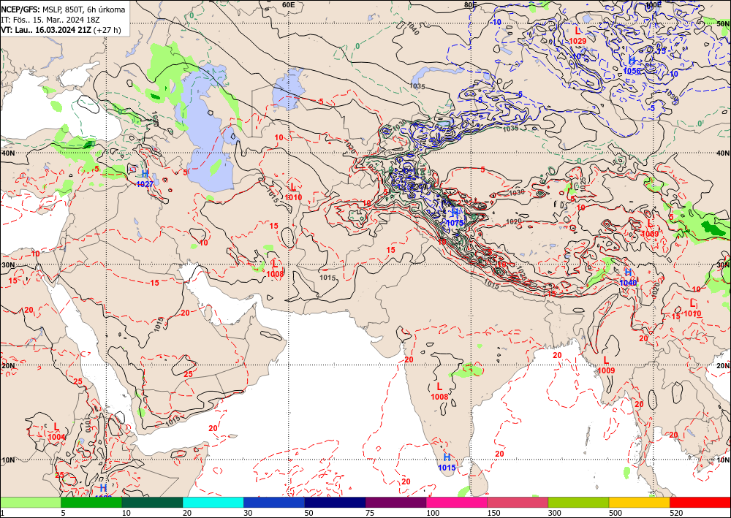Click the '50N' latitude label
This screenshot has height=518, width=731.
[x=723, y=23]
